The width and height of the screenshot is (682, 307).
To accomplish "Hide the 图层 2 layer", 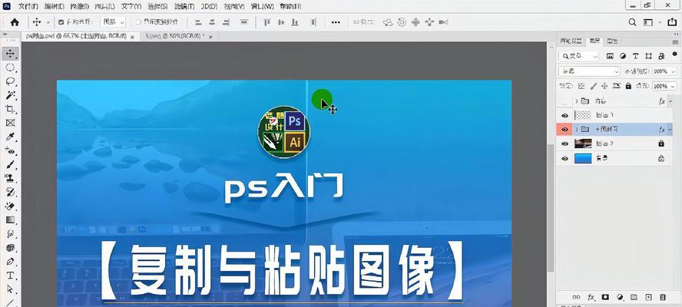I will tap(564, 144).
